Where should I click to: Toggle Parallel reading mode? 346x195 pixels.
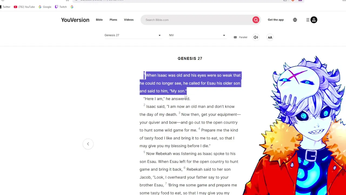240,37
